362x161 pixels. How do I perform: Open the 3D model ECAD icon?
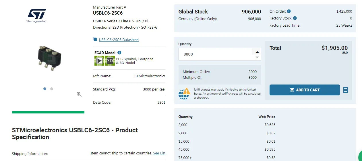point(110,60)
